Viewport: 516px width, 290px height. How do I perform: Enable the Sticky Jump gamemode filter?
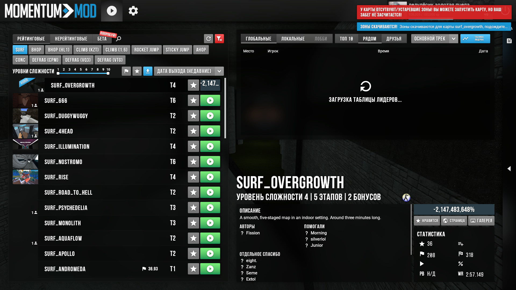[177, 50]
